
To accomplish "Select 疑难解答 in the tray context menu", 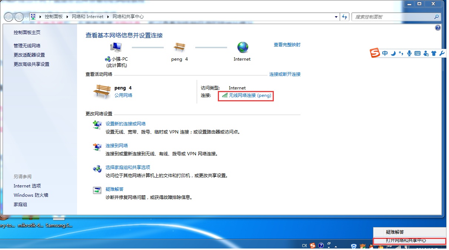I will (x=395, y=232).
